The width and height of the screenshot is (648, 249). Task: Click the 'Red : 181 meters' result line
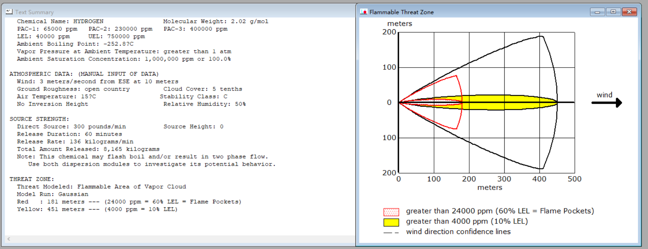(x=129, y=202)
